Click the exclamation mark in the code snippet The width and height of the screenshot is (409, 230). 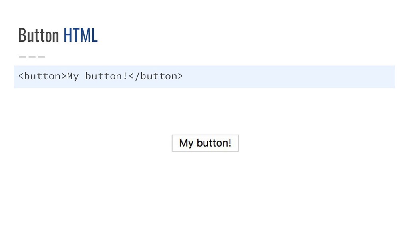(x=125, y=76)
